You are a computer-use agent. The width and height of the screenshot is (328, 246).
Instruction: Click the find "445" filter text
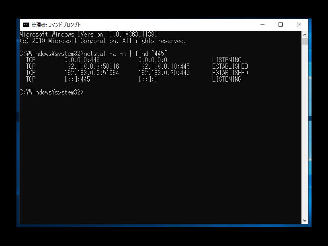(151, 53)
